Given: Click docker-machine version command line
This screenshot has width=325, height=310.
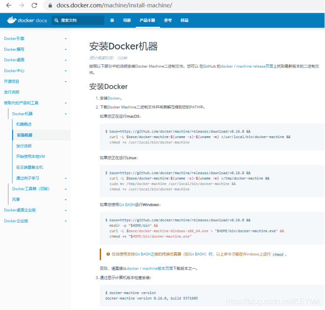Looking at the screenshot, I should 131,293.
